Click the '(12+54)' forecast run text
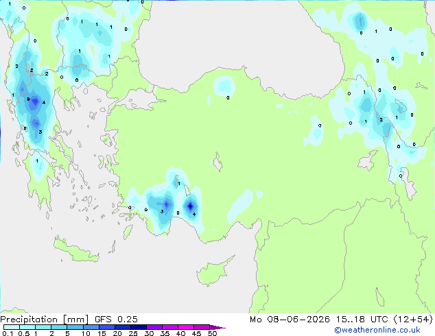435x336 pixels. [413, 320]
